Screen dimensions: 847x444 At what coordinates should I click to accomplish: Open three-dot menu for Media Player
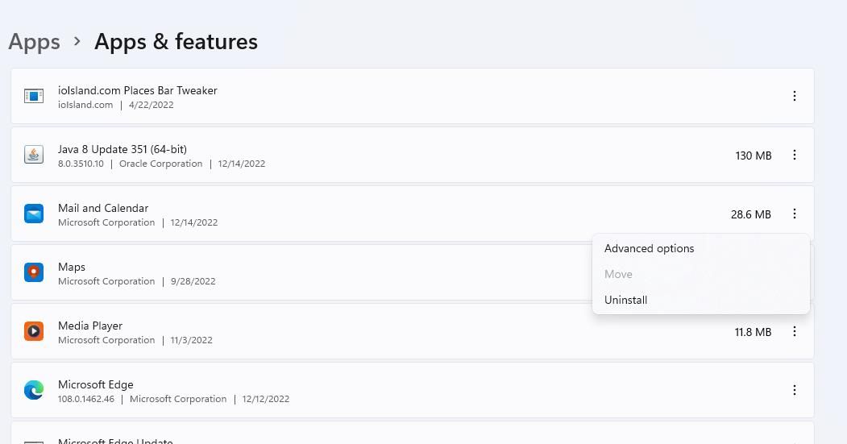tap(794, 331)
